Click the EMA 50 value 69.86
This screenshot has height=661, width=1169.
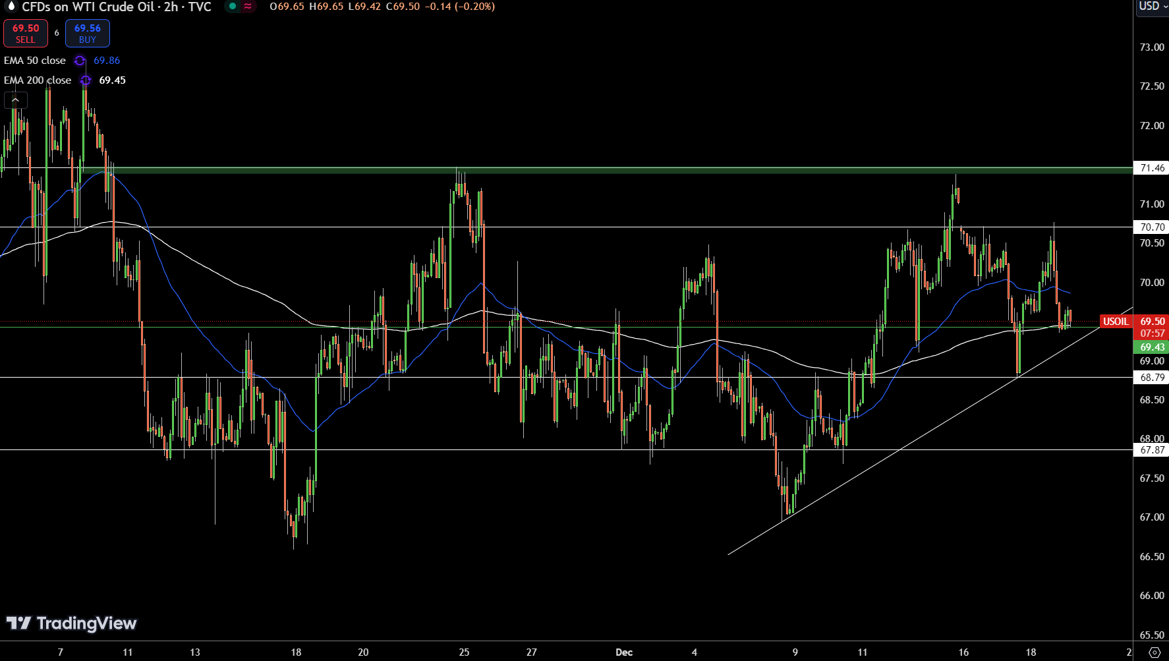107,61
